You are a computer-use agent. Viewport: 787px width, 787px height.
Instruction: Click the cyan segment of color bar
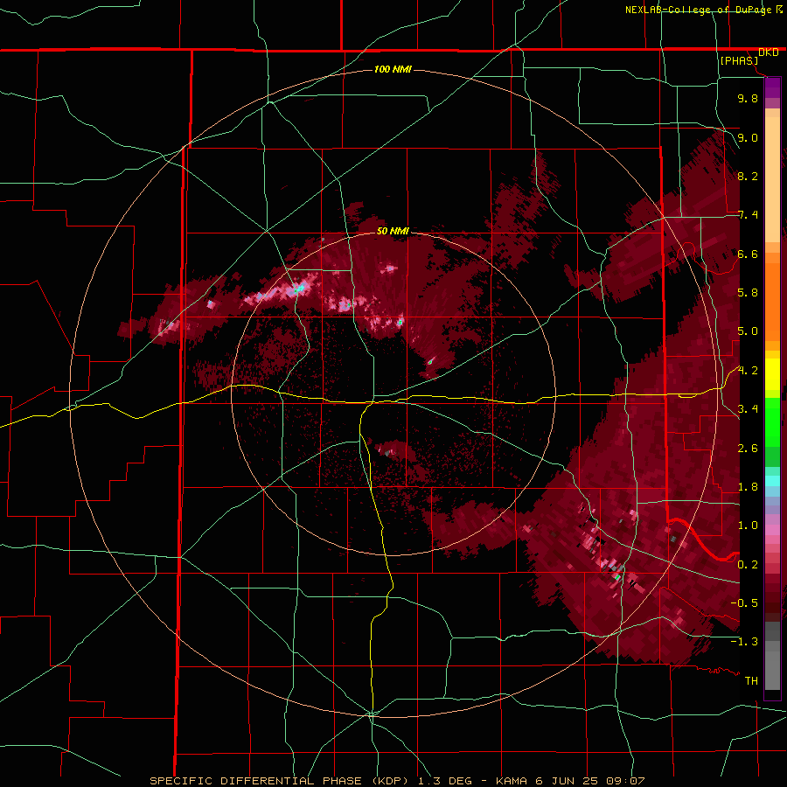772,481
